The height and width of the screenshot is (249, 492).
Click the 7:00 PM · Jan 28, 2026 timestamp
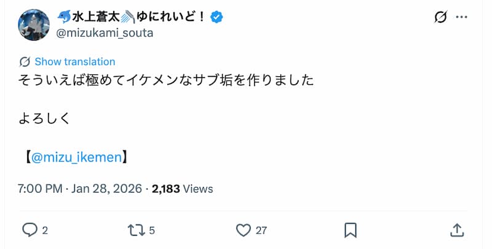tap(80, 189)
